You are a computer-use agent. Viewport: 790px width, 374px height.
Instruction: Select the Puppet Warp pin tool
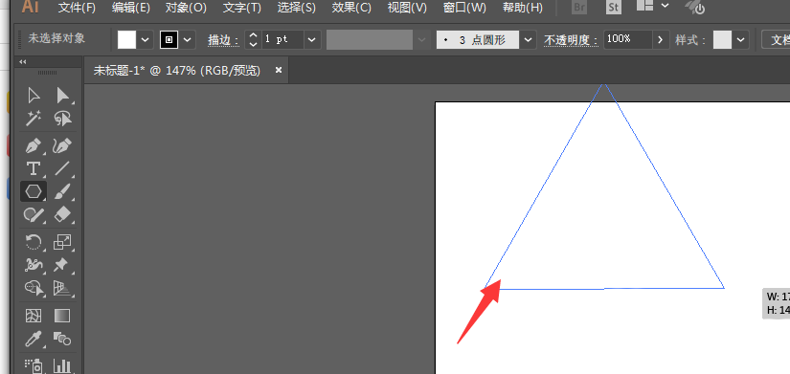tap(62, 265)
